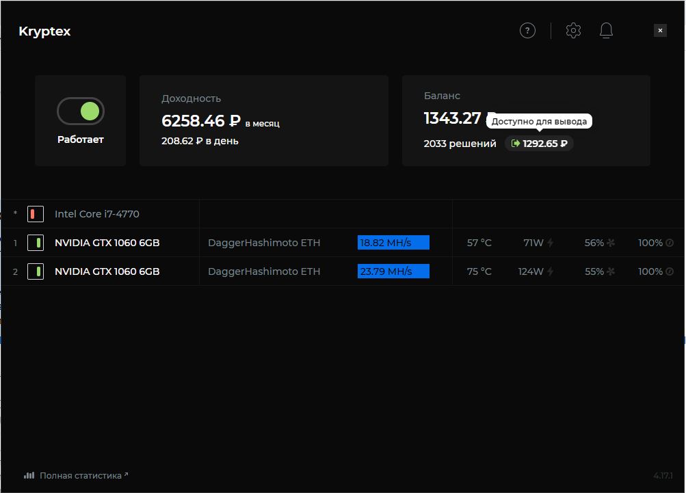Click the 124W power value
The height and width of the screenshot is (493, 686).
[531, 271]
